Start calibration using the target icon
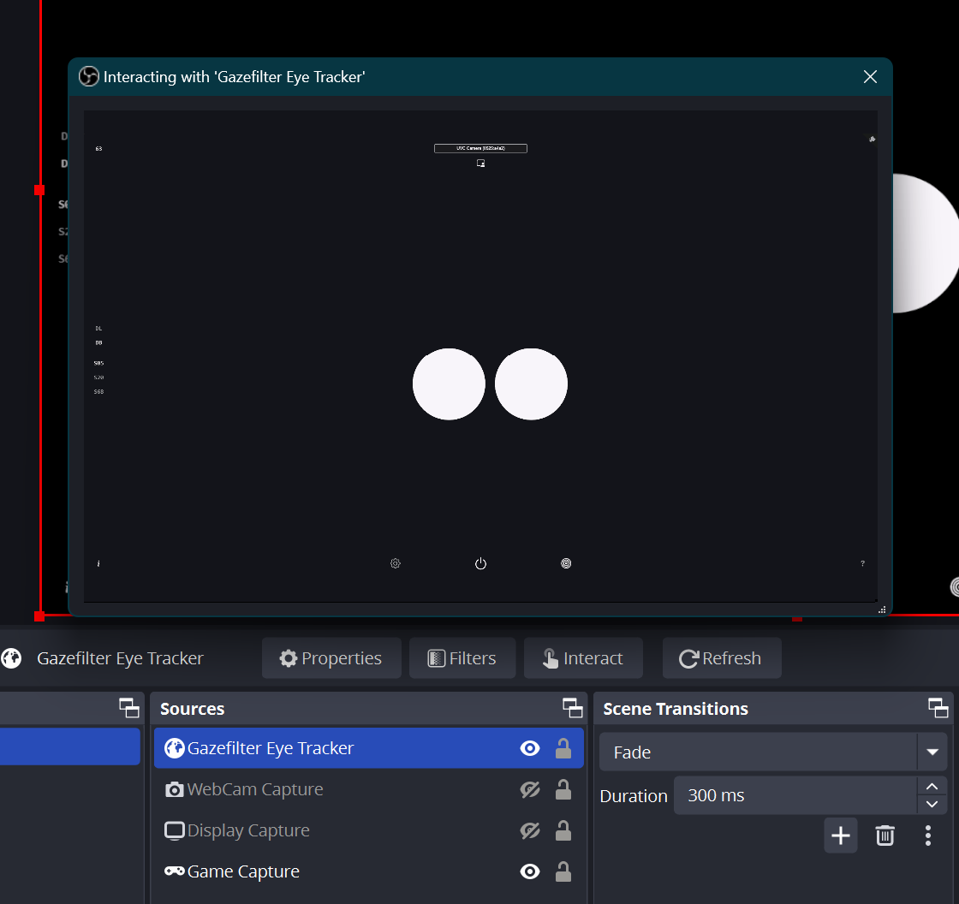Image resolution: width=959 pixels, height=904 pixels. pyautogui.click(x=566, y=563)
